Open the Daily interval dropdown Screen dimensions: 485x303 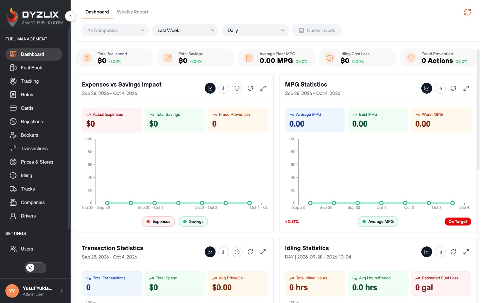point(255,30)
